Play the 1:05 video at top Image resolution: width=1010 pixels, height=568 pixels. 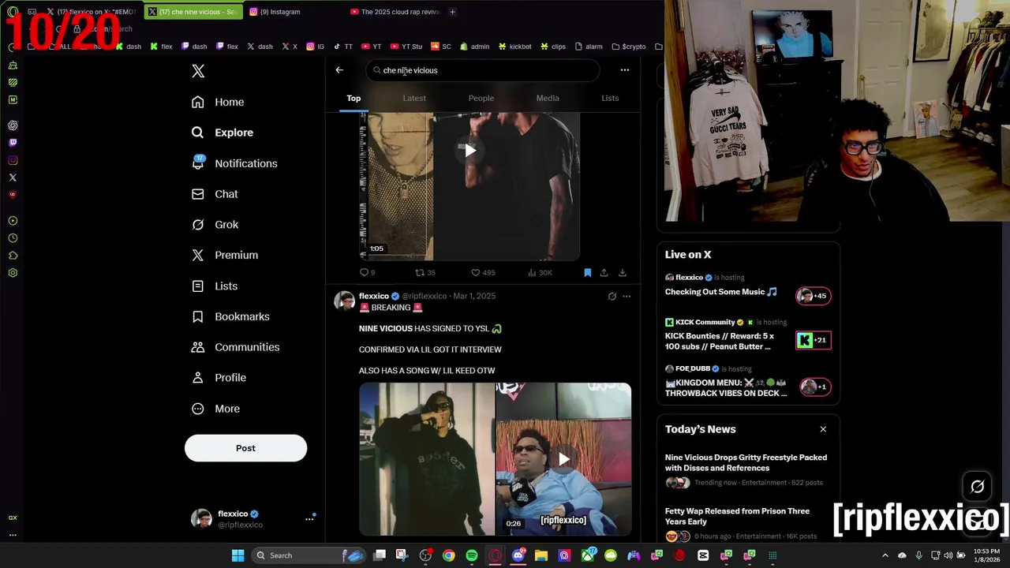coord(469,151)
